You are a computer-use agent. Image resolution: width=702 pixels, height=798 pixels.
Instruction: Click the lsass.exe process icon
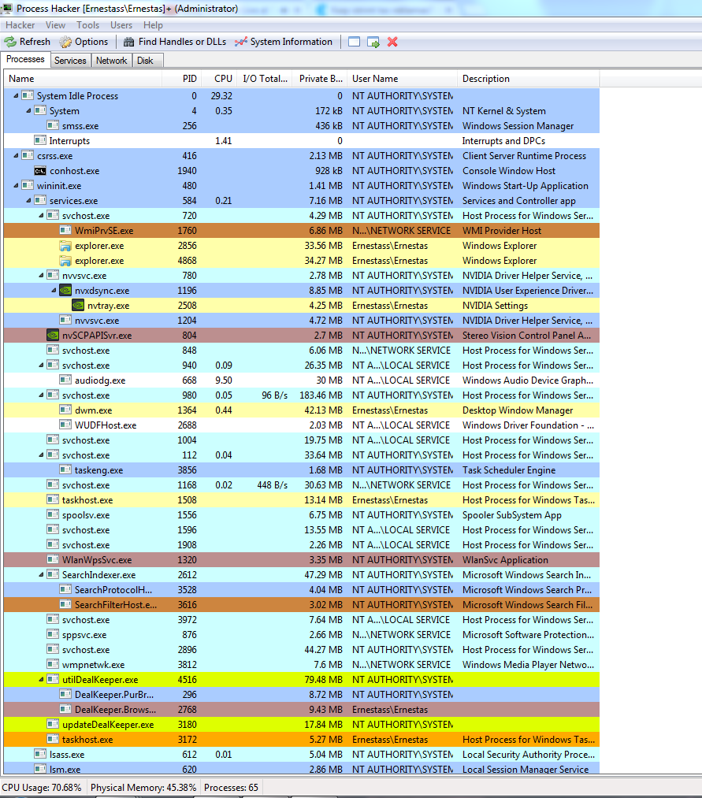(x=40, y=754)
